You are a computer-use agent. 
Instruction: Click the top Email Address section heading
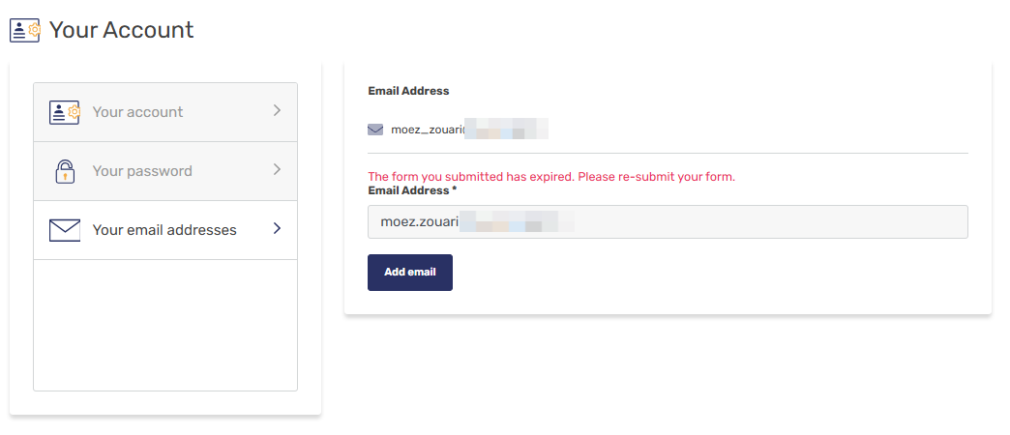point(408,91)
